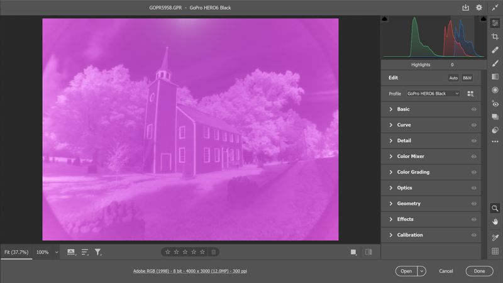Select the Spot Removal healing tool
This screenshot has height=283, width=503.
[495, 50]
